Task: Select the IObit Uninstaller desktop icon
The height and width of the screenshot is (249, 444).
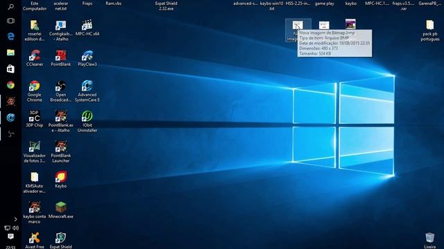Action: [87, 122]
